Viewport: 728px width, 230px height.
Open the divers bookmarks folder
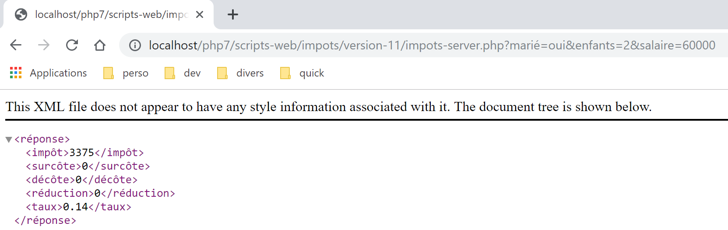241,73
